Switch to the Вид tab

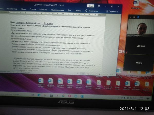tap(69, 10)
